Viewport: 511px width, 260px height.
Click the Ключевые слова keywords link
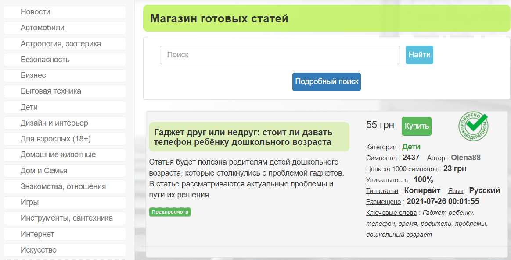pos(391,212)
